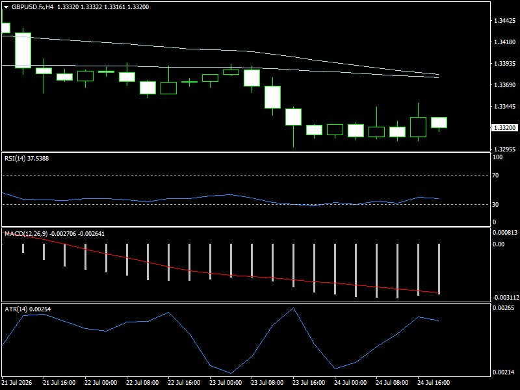Screen dimensions: 520x390
Task: Click the blue RSI line's final point
Action: (x=438, y=198)
